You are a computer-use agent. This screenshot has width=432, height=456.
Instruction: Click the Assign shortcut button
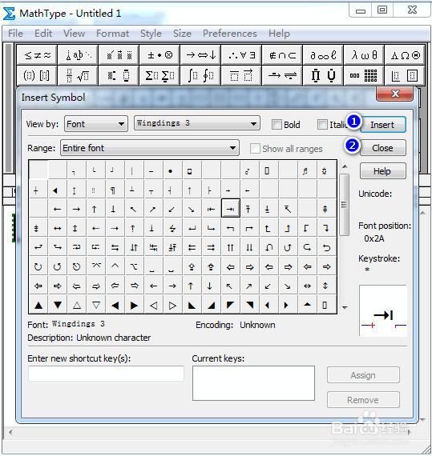pyautogui.click(x=363, y=375)
